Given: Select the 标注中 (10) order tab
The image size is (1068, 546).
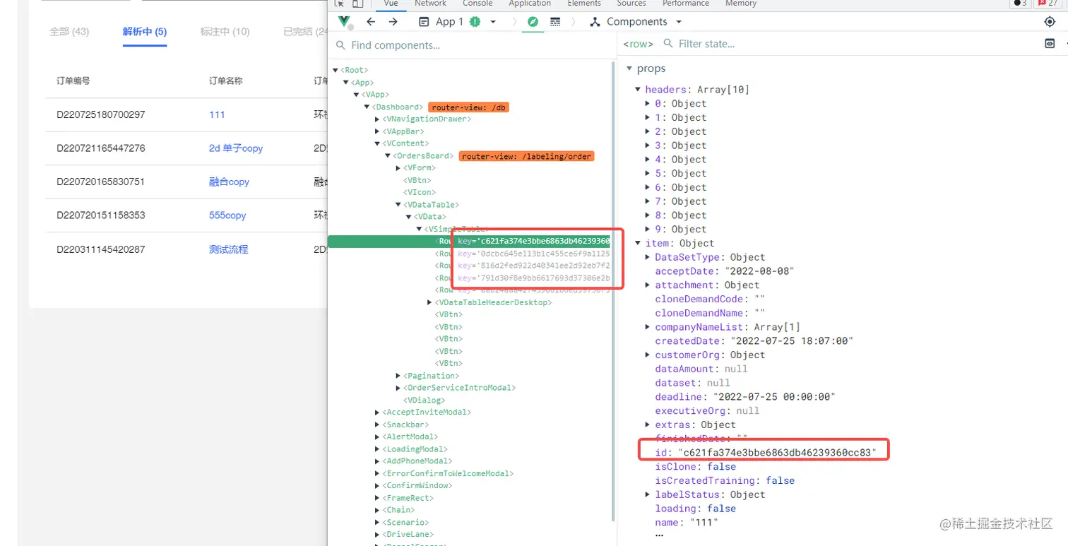Looking at the screenshot, I should pyautogui.click(x=225, y=32).
